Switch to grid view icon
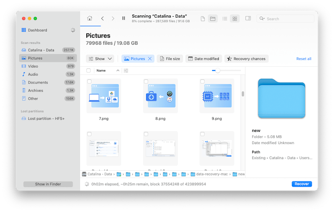The height and width of the screenshot is (212, 334). (235, 19)
